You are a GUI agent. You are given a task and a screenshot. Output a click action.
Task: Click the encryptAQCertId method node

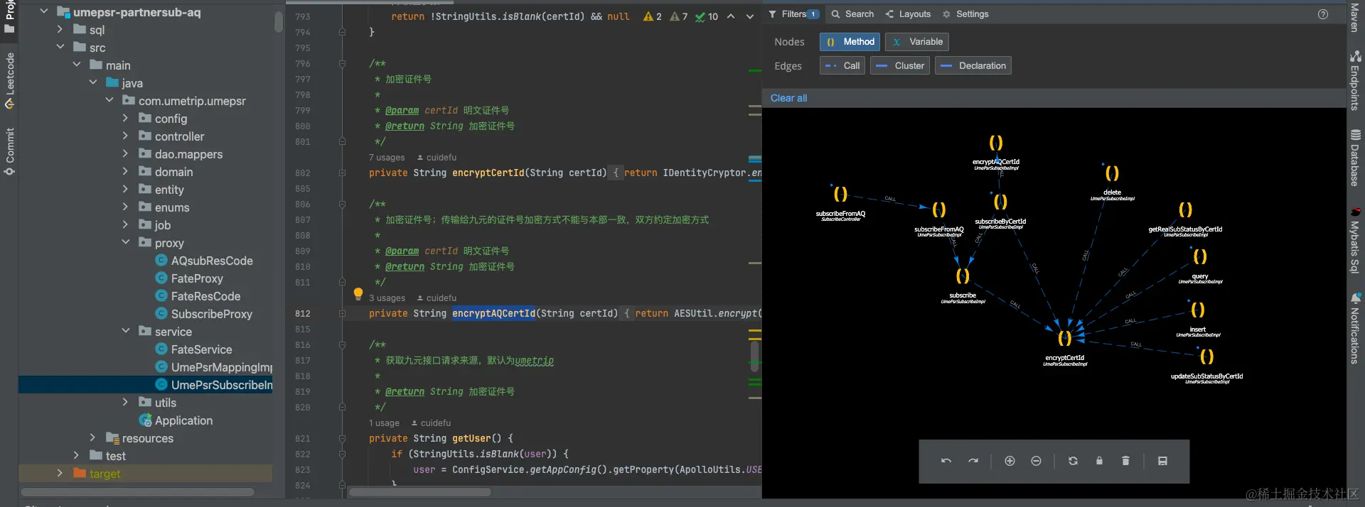pyautogui.click(x=996, y=143)
